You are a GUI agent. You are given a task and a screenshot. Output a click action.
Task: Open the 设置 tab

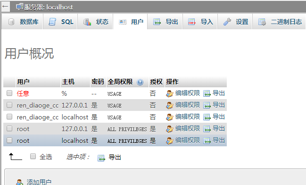(235, 22)
